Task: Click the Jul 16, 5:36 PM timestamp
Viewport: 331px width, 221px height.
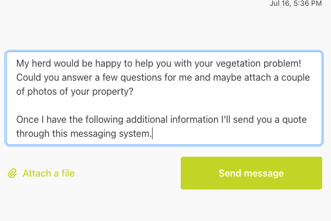Action: (296, 3)
